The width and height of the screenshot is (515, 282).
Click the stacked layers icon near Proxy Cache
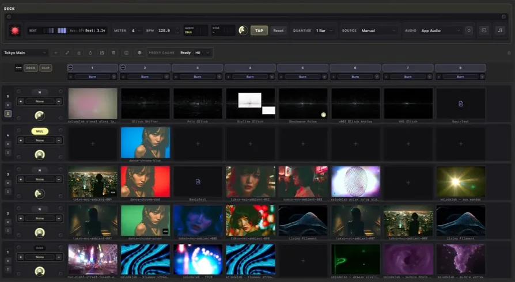[139, 52]
